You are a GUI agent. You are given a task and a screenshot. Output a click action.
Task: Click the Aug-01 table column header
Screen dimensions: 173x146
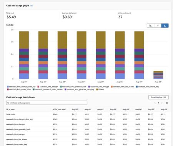(x=75, y=109)
